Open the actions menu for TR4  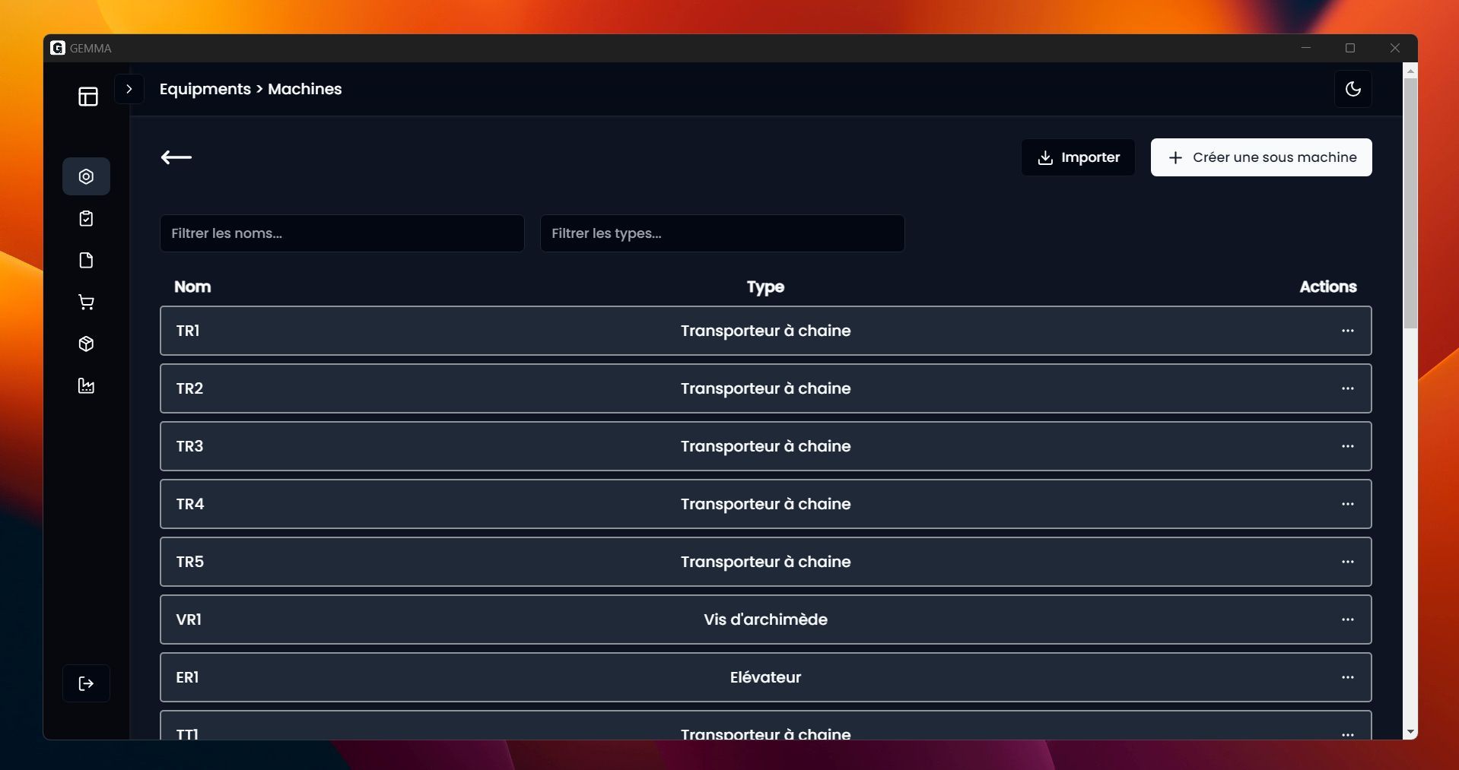[1347, 504]
